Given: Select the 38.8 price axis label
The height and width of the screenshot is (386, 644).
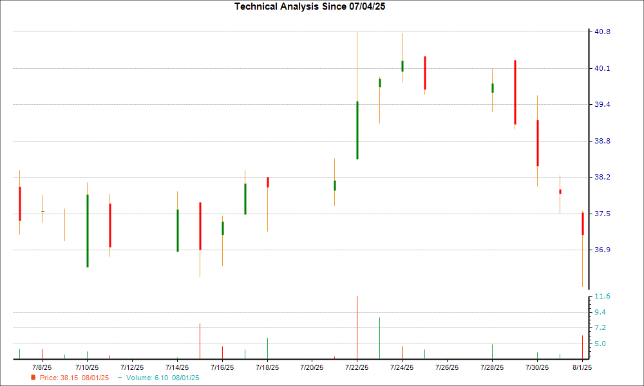Looking at the screenshot, I should coord(602,141).
